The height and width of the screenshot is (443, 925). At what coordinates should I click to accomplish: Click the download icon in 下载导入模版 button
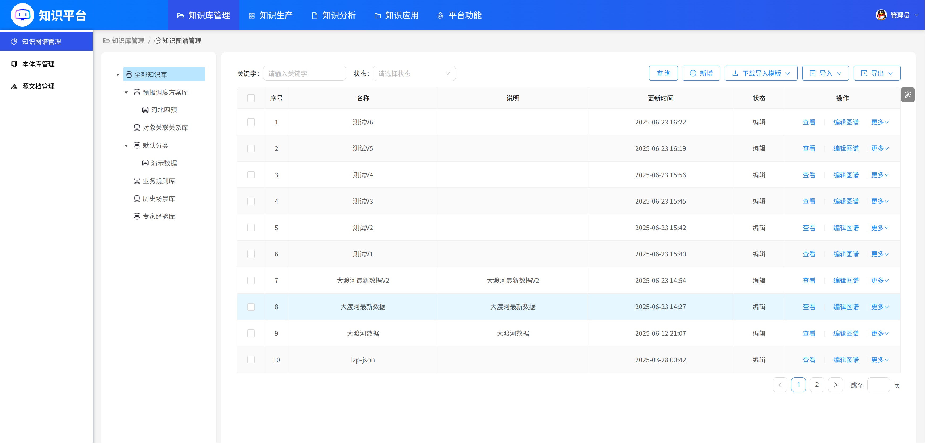click(x=735, y=73)
